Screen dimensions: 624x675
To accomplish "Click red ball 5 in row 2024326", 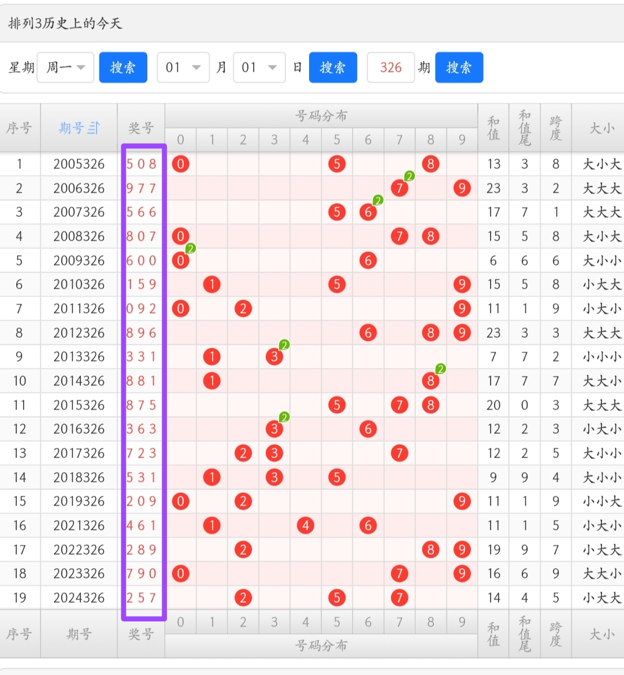I will (337, 597).
